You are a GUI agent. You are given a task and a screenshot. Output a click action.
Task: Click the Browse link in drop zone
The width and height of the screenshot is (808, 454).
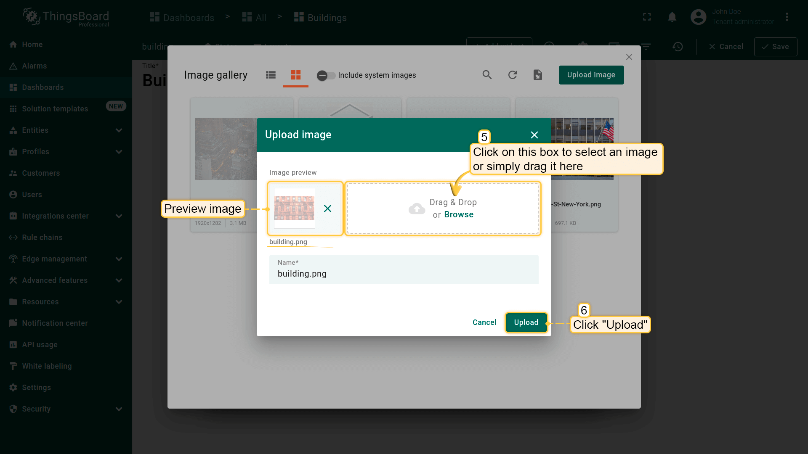pyautogui.click(x=459, y=214)
